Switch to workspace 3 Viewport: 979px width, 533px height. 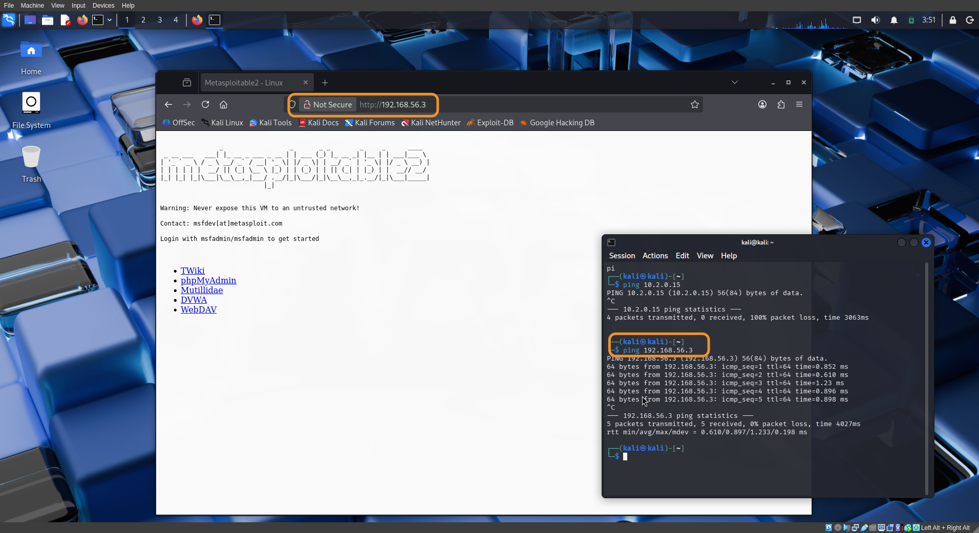[x=160, y=20]
